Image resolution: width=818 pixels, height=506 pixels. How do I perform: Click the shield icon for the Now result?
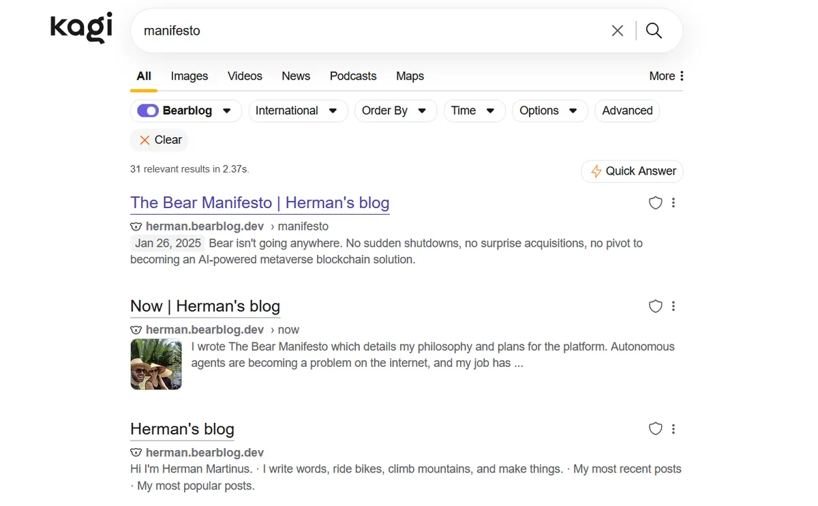(x=655, y=306)
